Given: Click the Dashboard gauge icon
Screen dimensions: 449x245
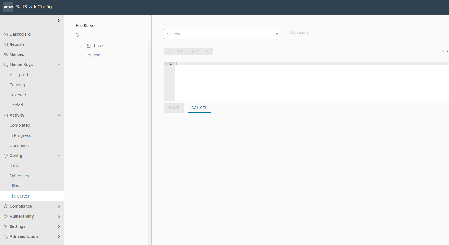Looking at the screenshot, I should click(x=6, y=34).
